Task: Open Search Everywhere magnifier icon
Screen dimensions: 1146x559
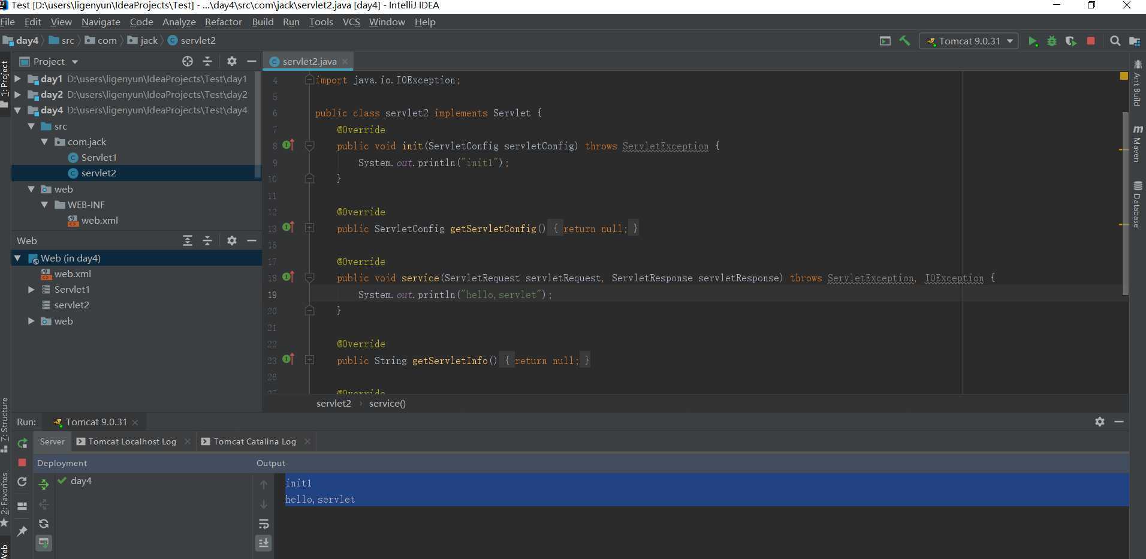Action: point(1115,41)
